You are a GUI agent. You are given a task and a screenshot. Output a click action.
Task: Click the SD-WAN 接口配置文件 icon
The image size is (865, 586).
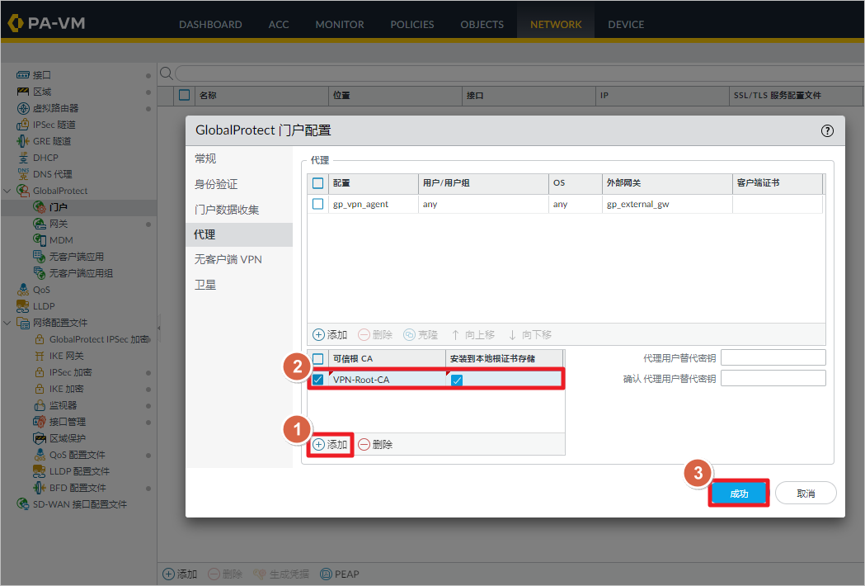(23, 504)
